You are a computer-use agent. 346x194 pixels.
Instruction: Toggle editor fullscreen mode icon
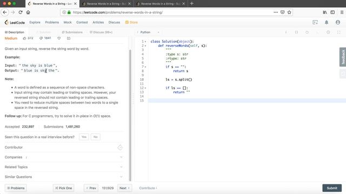pyautogui.click(x=339, y=32)
